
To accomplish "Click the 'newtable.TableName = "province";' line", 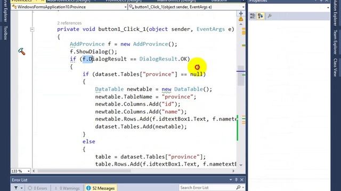I will coord(145,97).
